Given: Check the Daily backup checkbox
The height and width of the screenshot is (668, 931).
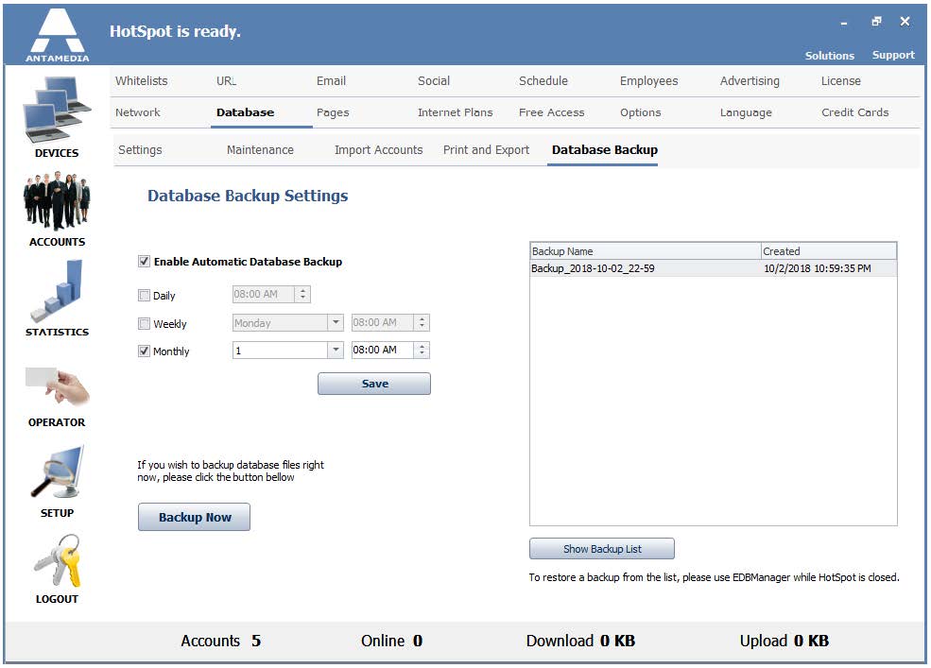Looking at the screenshot, I should click(144, 295).
